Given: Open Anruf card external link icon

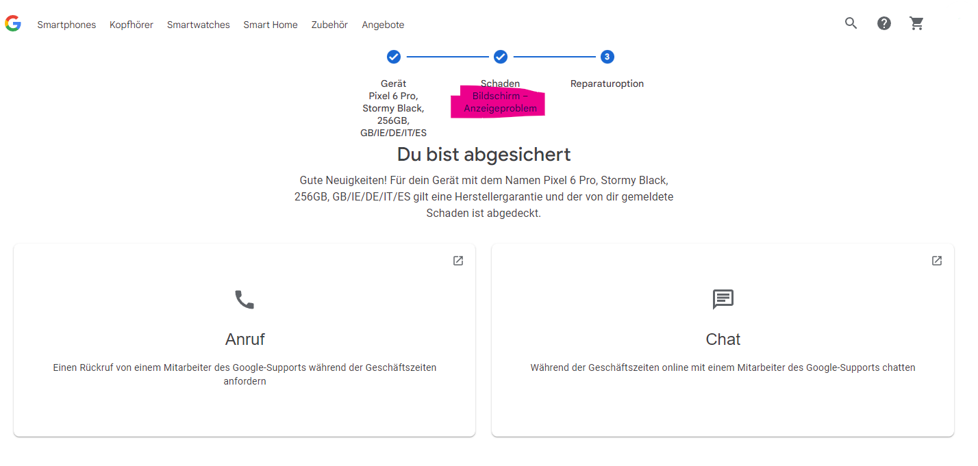Looking at the screenshot, I should 458,261.
